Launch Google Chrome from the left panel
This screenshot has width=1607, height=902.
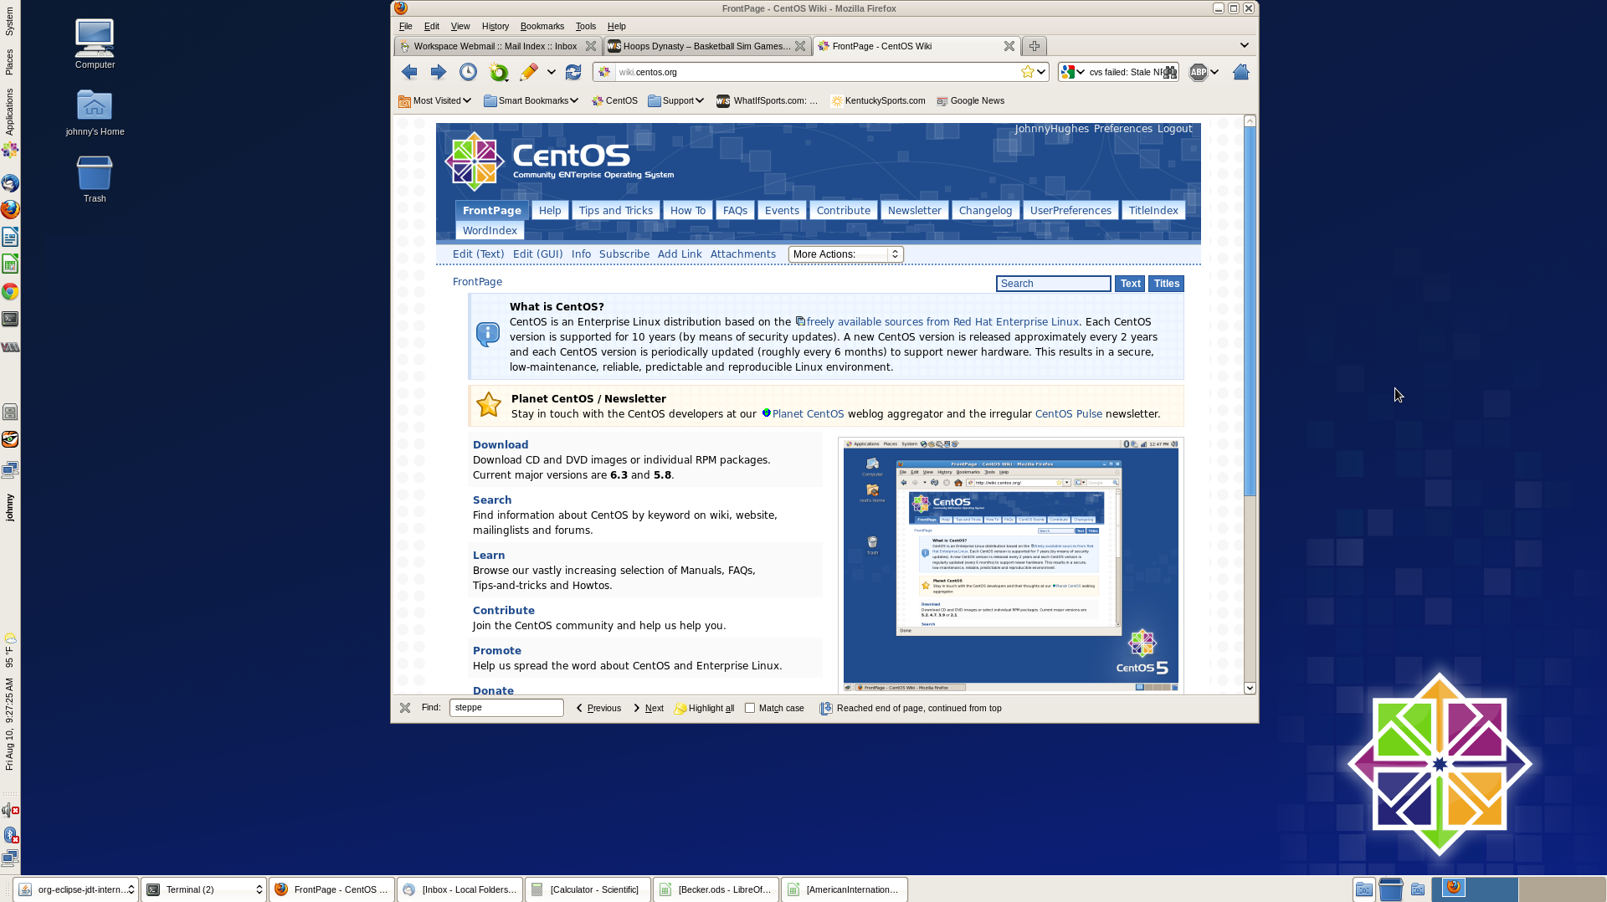point(10,291)
